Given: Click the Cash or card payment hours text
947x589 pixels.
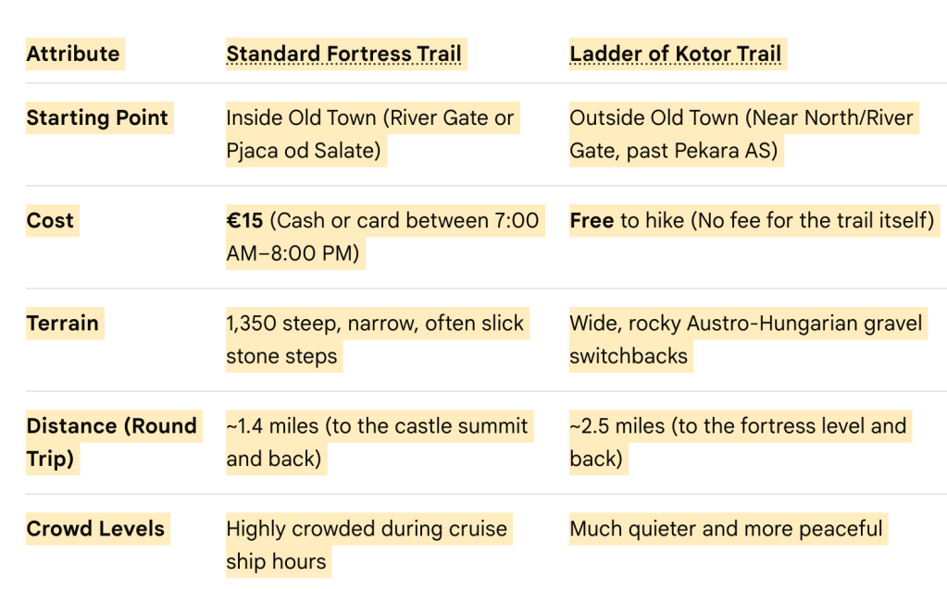Looking at the screenshot, I should (382, 237).
